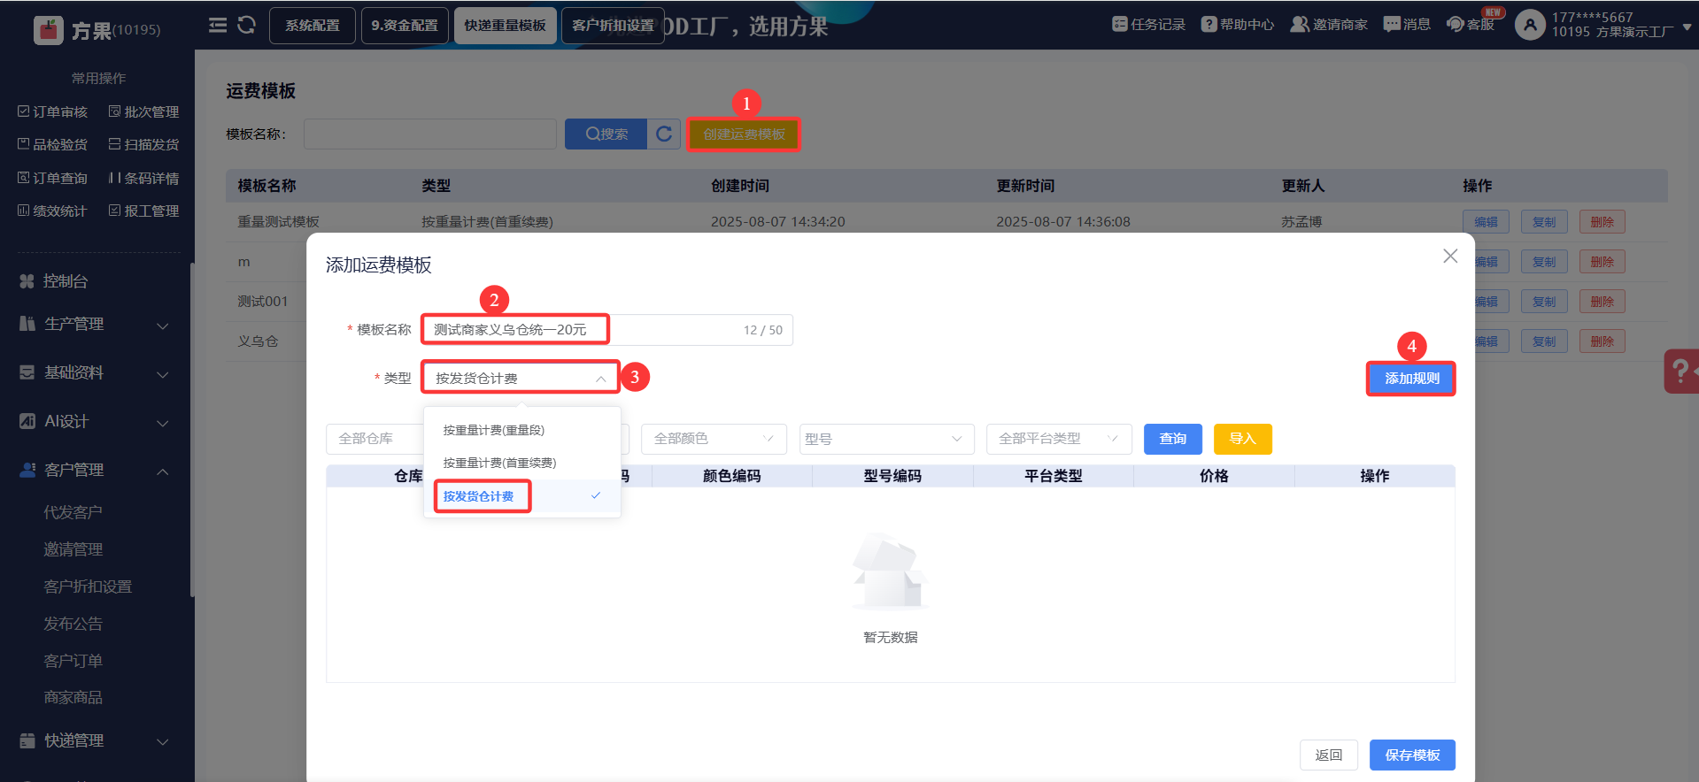This screenshot has width=1699, height=782.
Task: Click 复制 for 测试001 row
Action: coord(1544,302)
